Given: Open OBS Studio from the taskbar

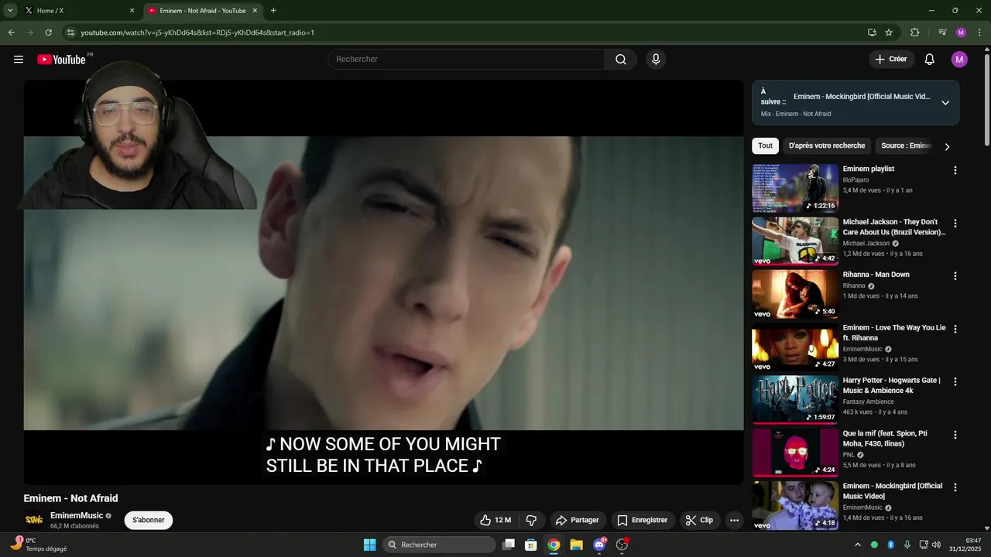Looking at the screenshot, I should tap(622, 545).
